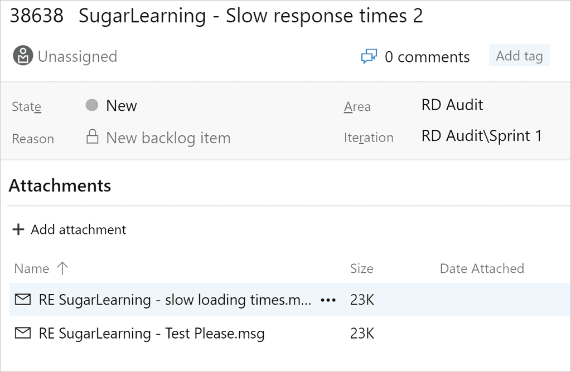Edit the work item title field

tap(251, 16)
